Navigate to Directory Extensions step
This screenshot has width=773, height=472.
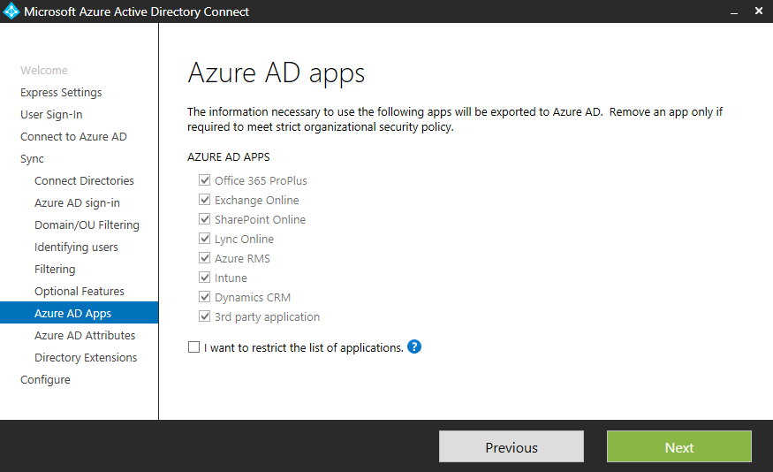click(86, 358)
